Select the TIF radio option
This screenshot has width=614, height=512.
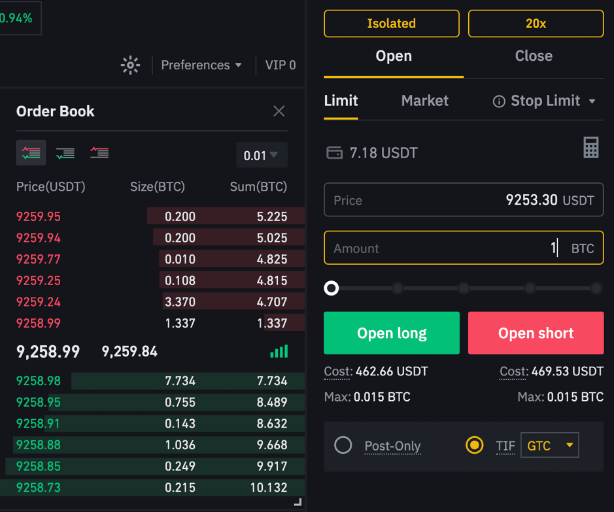(x=474, y=445)
